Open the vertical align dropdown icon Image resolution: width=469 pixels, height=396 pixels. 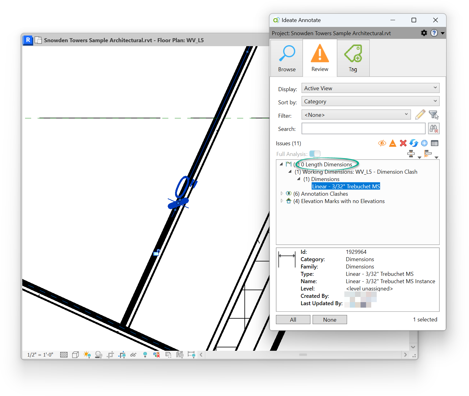pyautogui.click(x=414, y=154)
